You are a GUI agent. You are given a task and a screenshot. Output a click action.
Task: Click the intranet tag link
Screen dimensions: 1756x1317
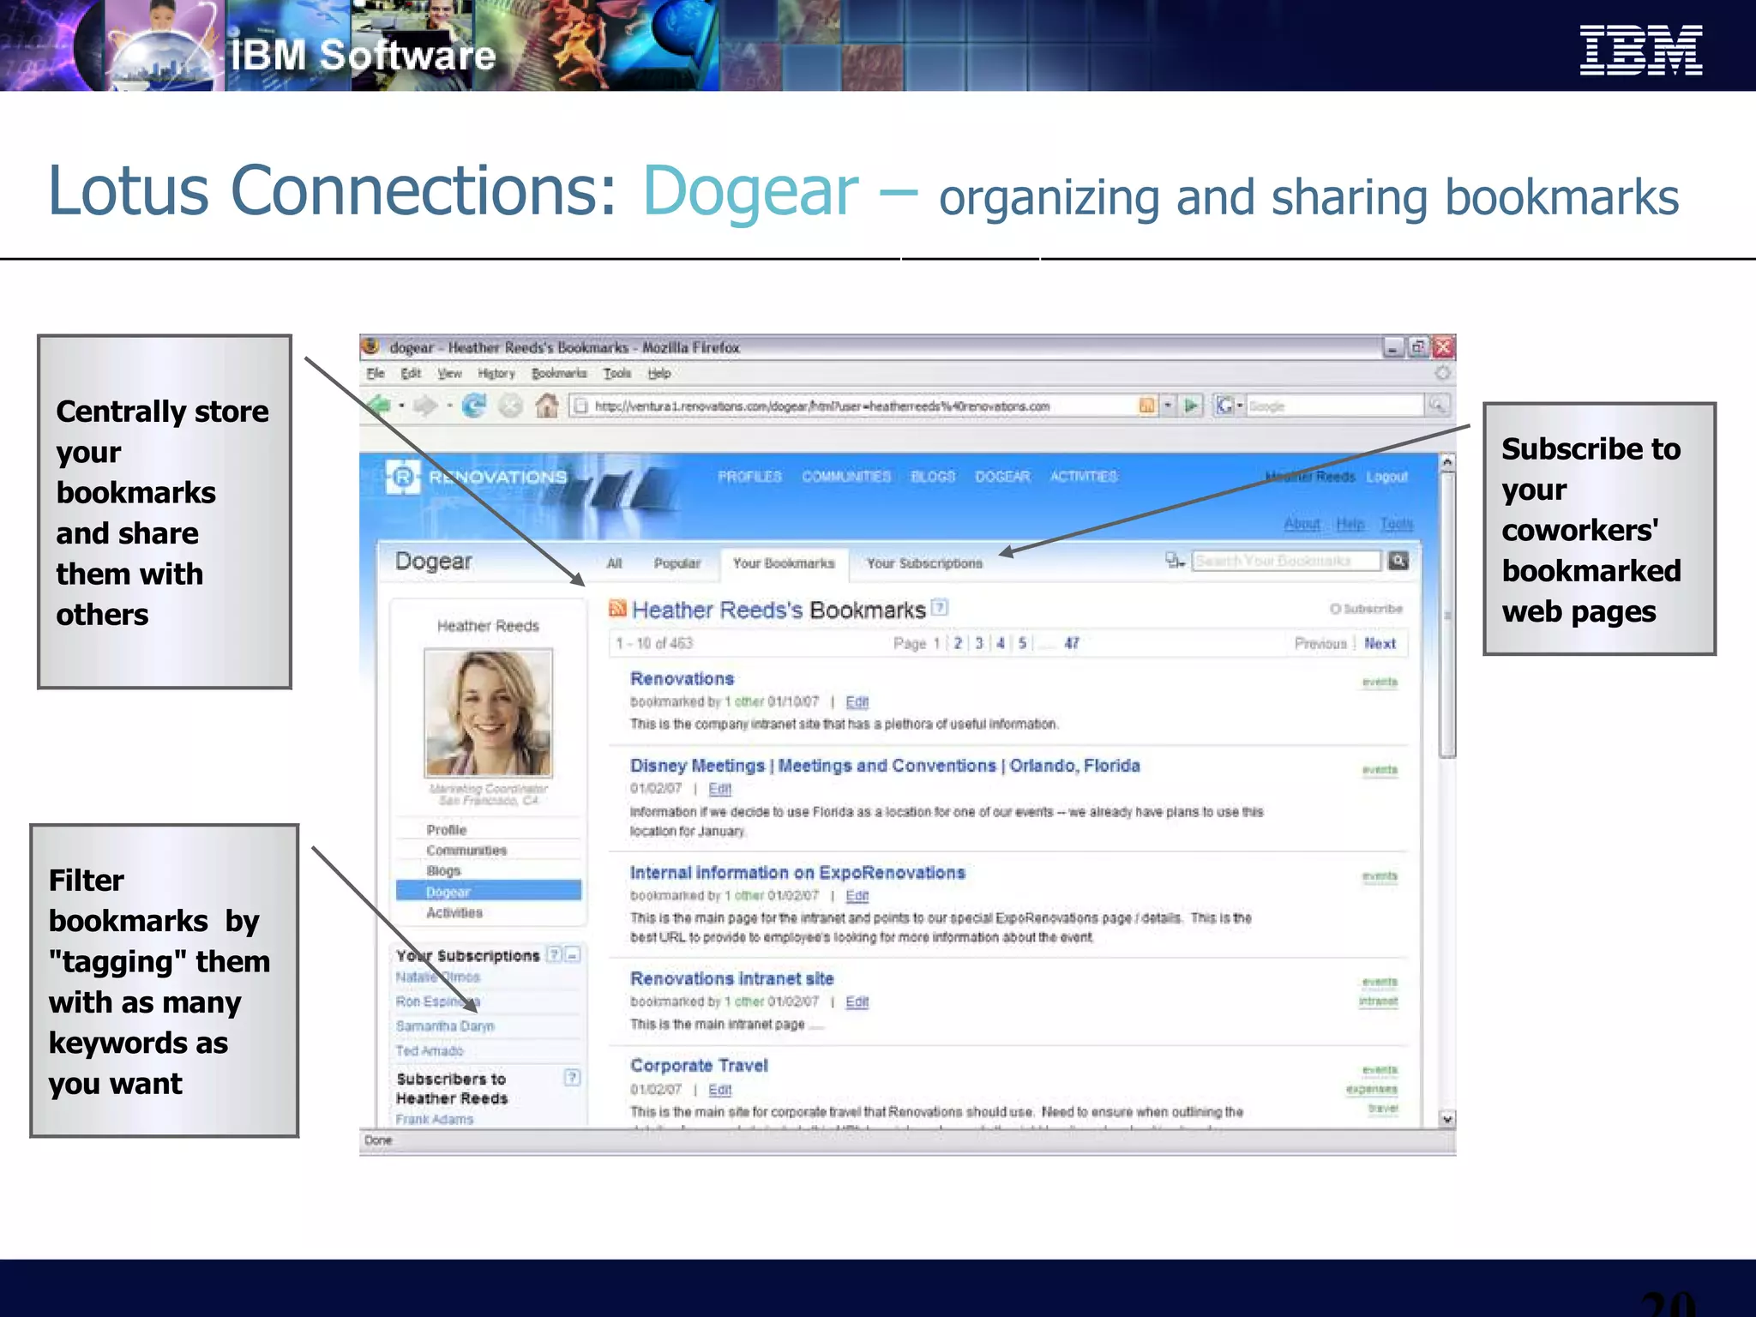pyautogui.click(x=1378, y=1001)
